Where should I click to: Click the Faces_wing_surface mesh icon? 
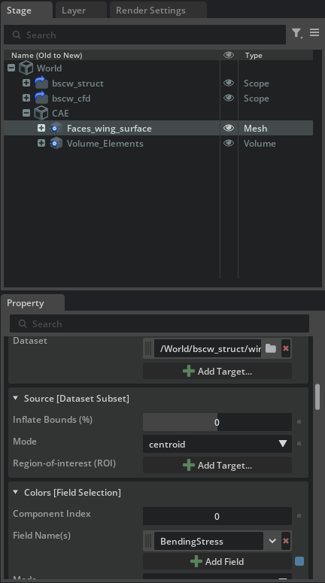pyautogui.click(x=56, y=129)
